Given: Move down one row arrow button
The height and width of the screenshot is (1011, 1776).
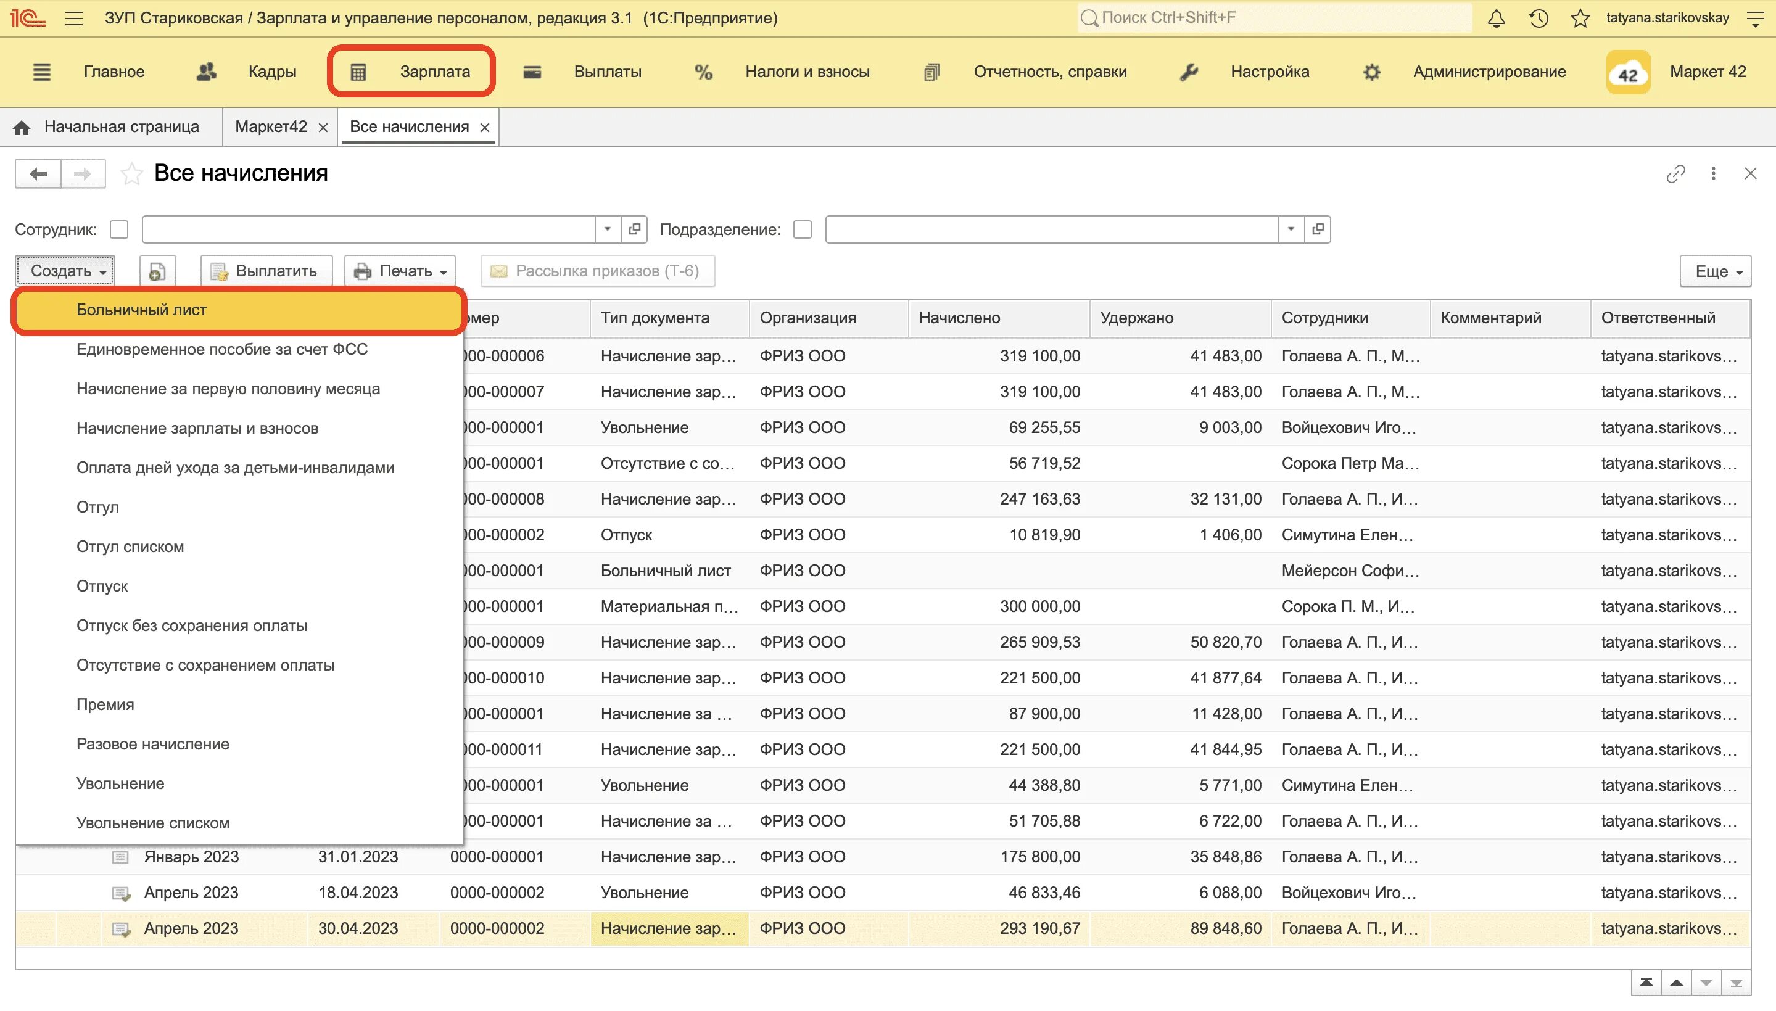Looking at the screenshot, I should tap(1706, 983).
